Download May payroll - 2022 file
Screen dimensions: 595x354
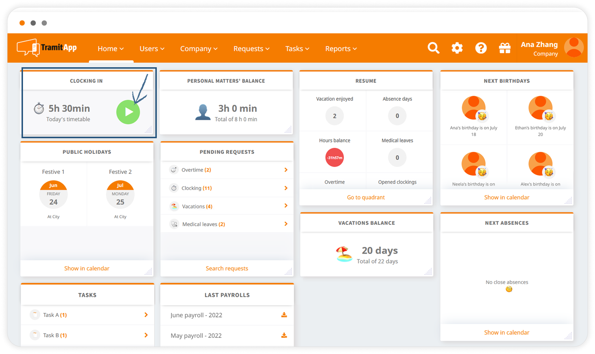[x=284, y=335]
